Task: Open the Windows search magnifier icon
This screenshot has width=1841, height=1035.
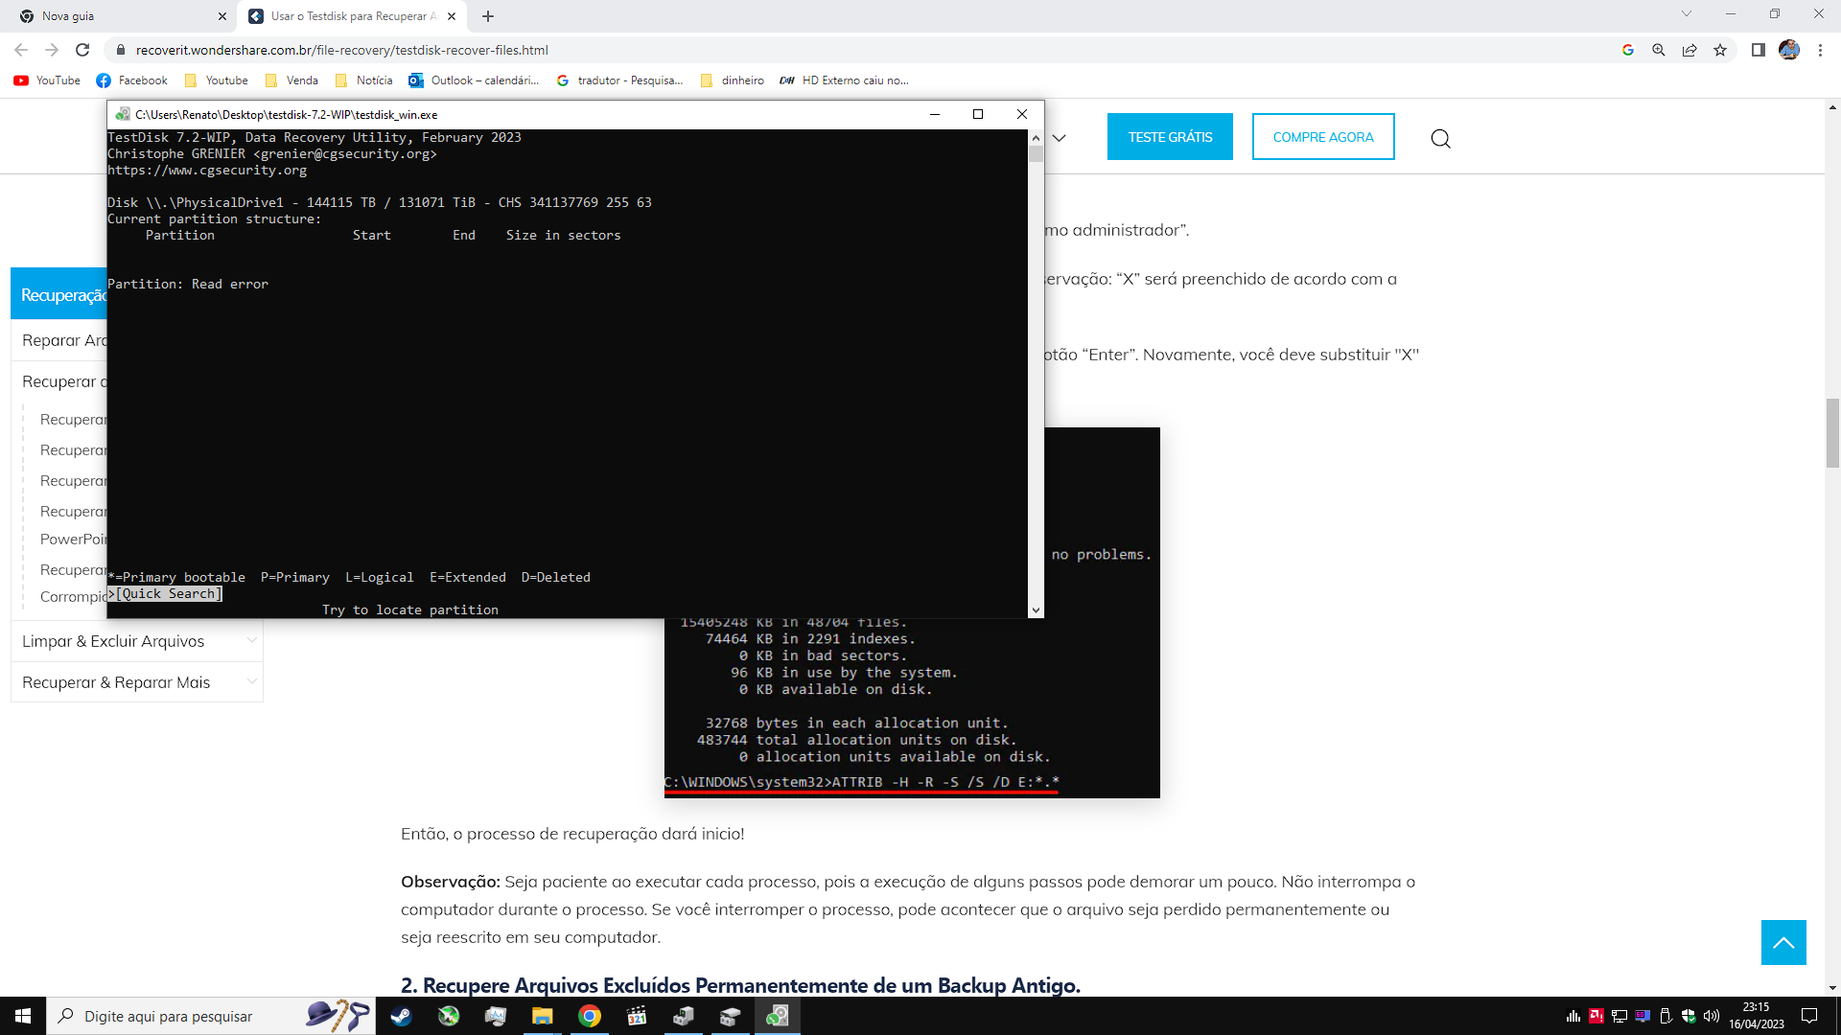Action: pyautogui.click(x=66, y=1016)
